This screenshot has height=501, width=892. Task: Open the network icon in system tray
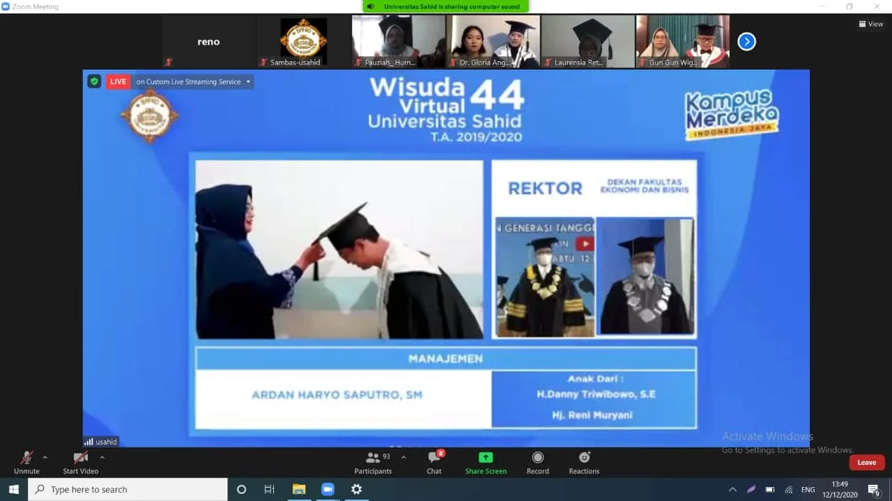coord(789,489)
